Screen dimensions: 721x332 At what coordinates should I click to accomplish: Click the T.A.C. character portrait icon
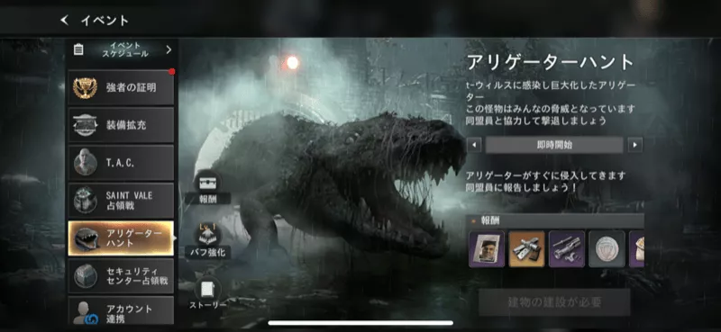(x=85, y=163)
